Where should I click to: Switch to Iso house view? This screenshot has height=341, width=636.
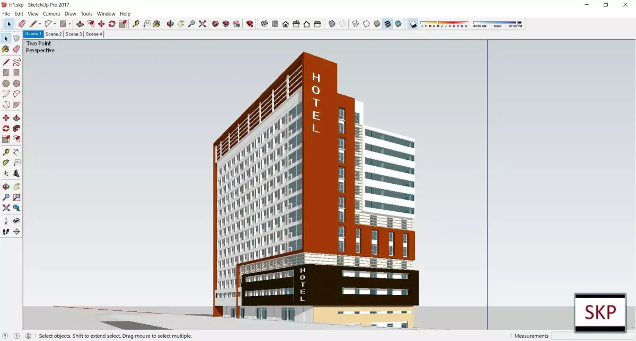pos(264,24)
